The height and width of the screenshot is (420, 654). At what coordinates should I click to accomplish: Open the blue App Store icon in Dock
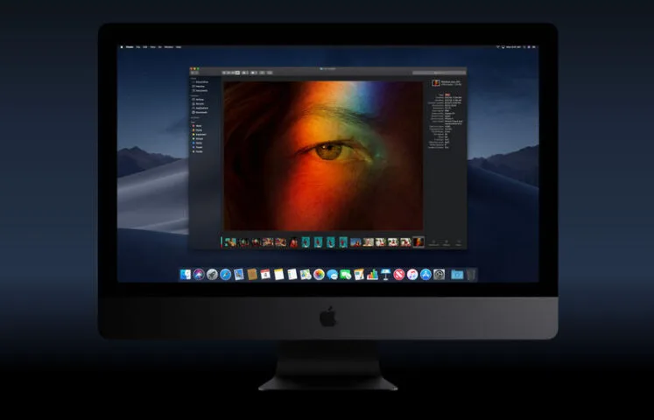pyautogui.click(x=425, y=275)
